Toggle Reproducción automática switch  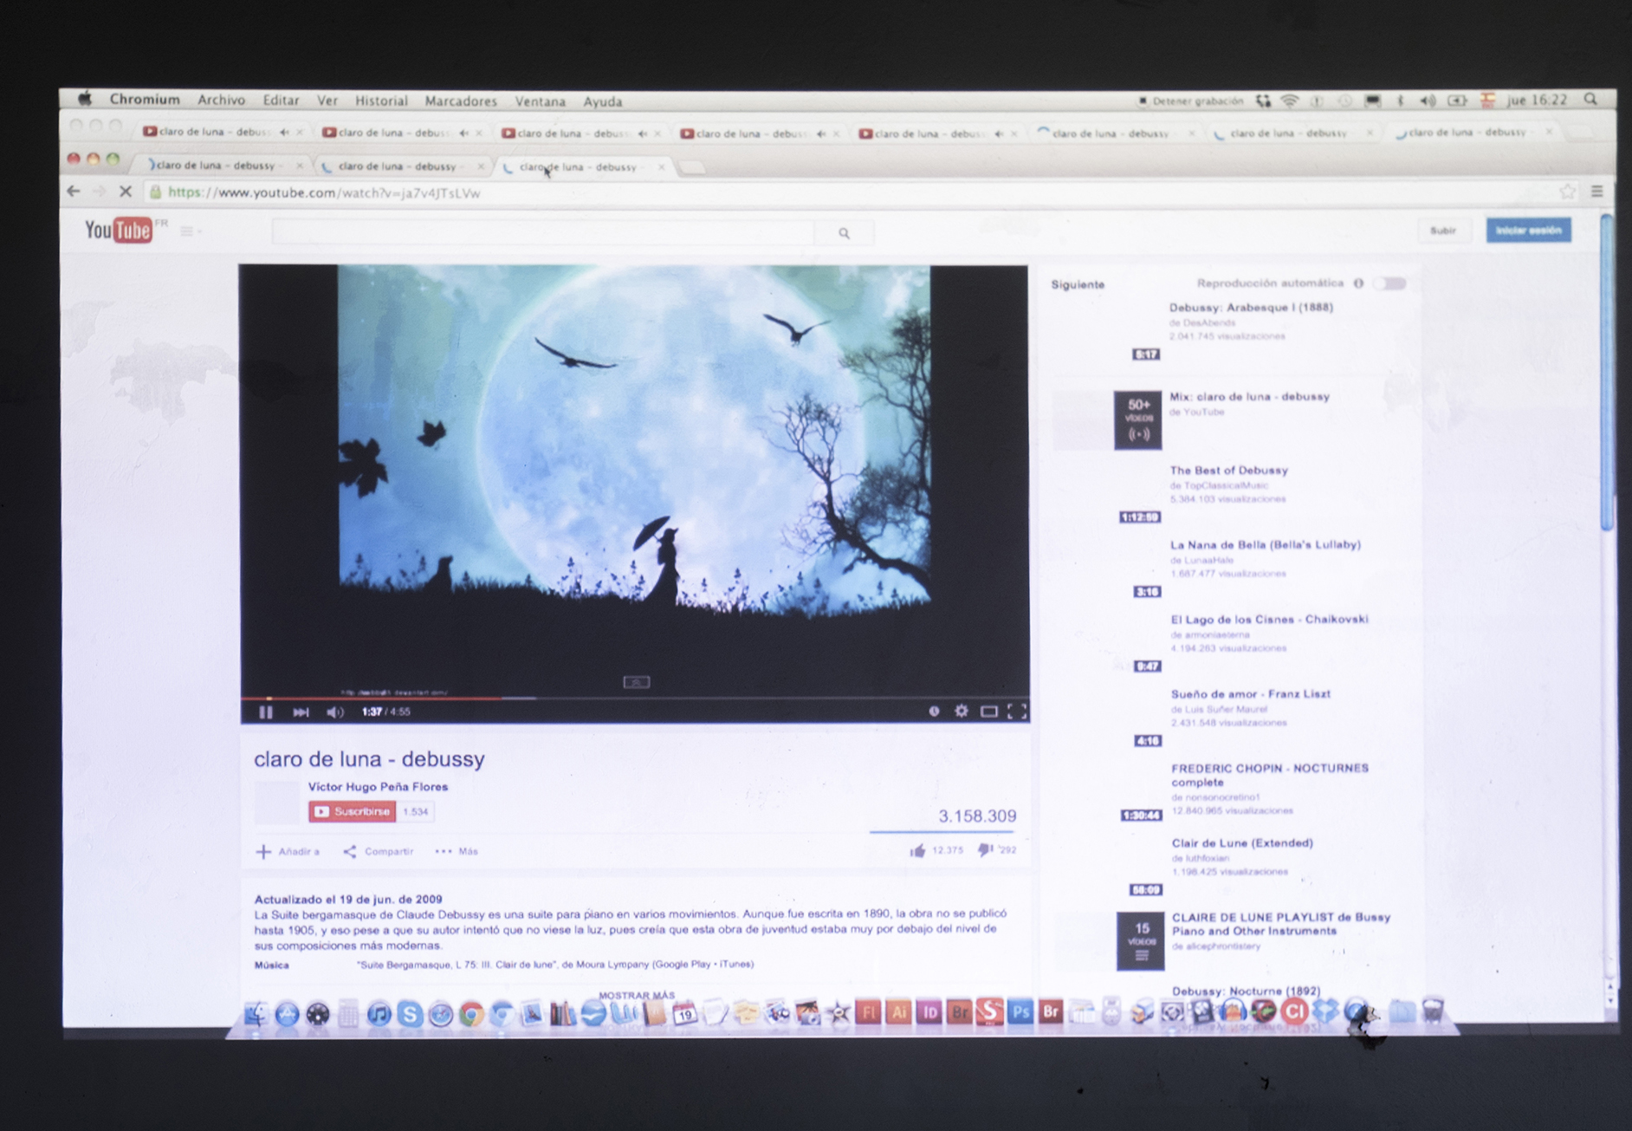point(1392,283)
